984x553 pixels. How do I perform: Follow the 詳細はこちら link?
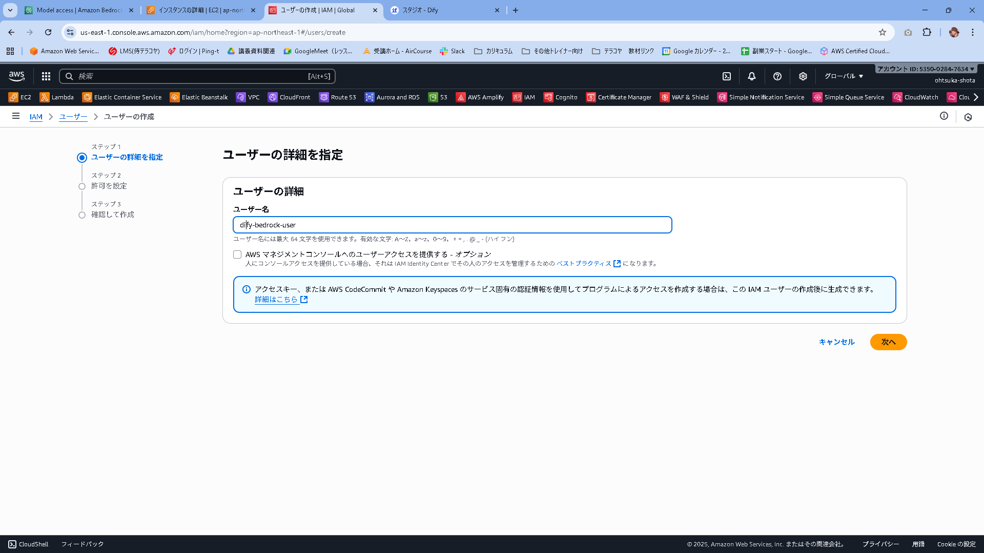tap(277, 300)
